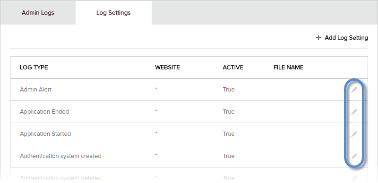Switch to the Admin Logs tab
378x183 pixels.
(x=38, y=13)
